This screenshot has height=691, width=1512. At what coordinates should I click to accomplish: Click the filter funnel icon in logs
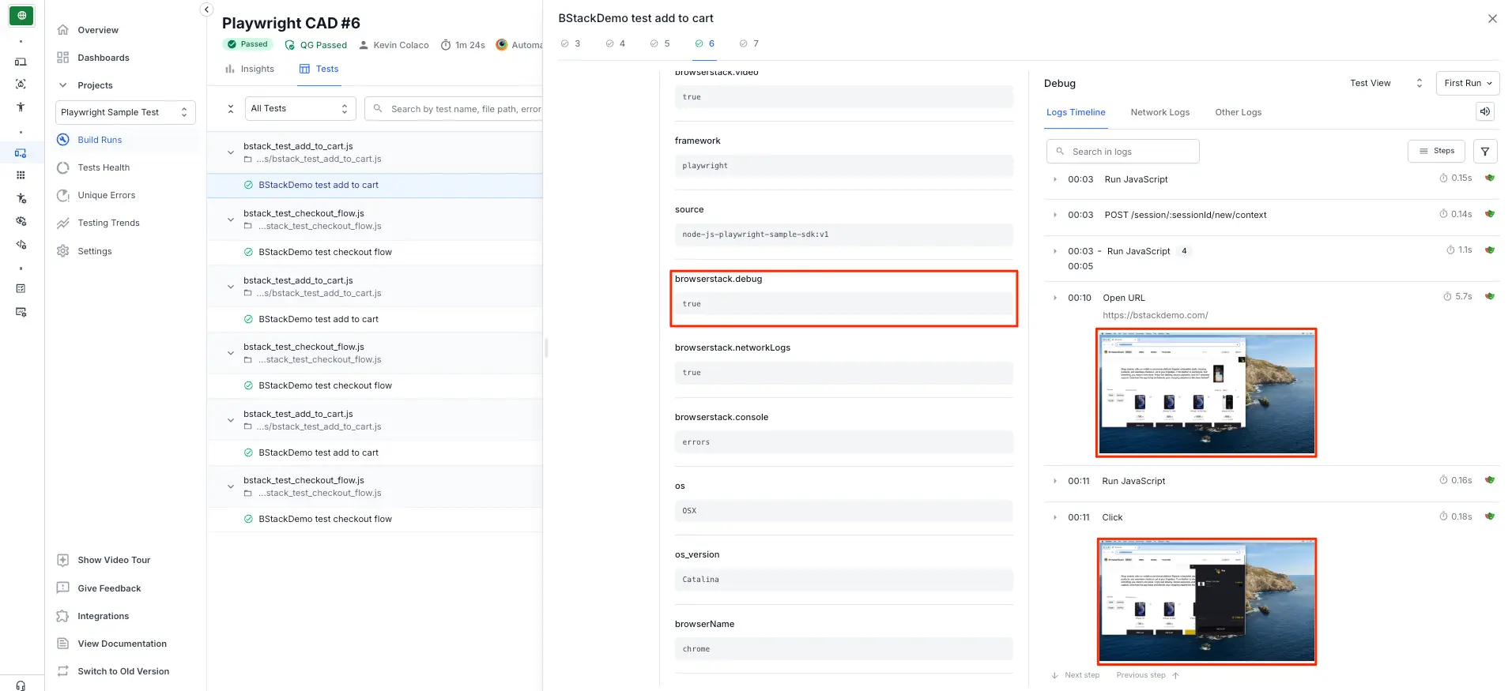1485,152
